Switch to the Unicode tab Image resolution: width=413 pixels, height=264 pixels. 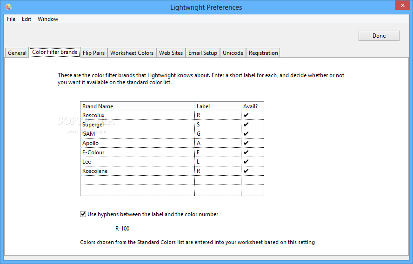click(233, 53)
